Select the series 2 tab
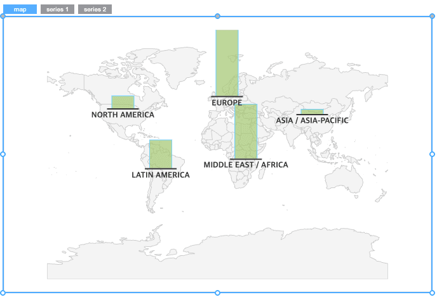Image resolution: width=437 pixels, height=297 pixels. click(95, 9)
